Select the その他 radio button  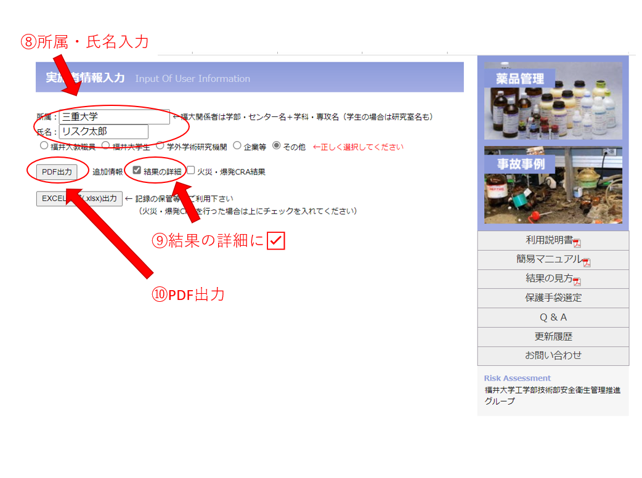[277, 145]
